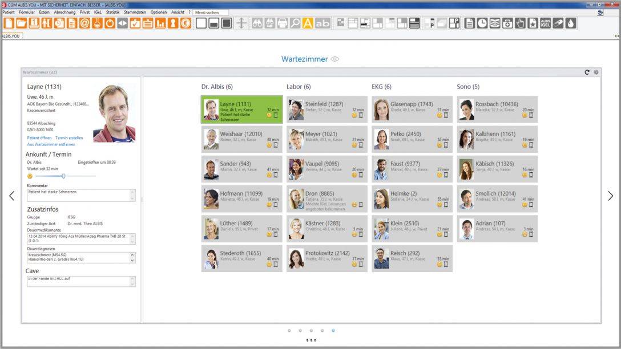
Task: Click the gray clock toolbar icon
Action: 482,23
